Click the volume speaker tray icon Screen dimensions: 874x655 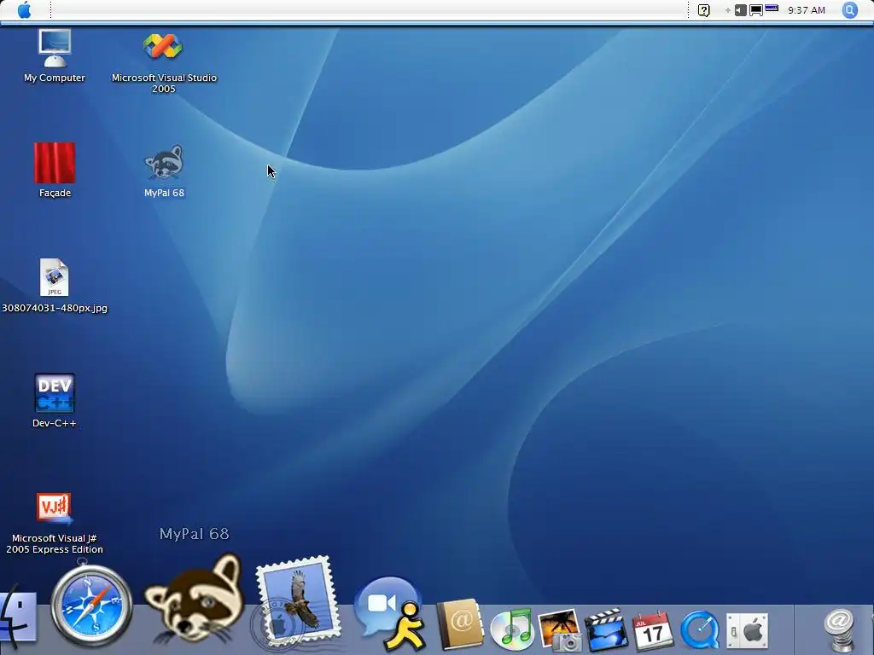pos(740,10)
